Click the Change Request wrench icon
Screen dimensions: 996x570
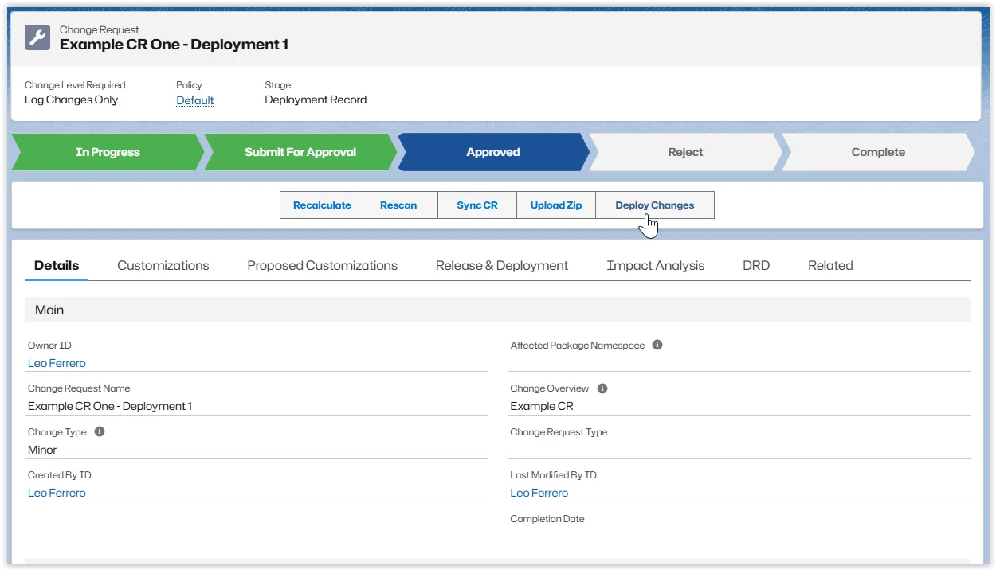[37, 37]
